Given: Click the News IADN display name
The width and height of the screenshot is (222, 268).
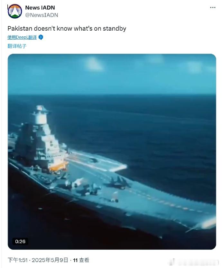Looking at the screenshot, I should (40, 8).
